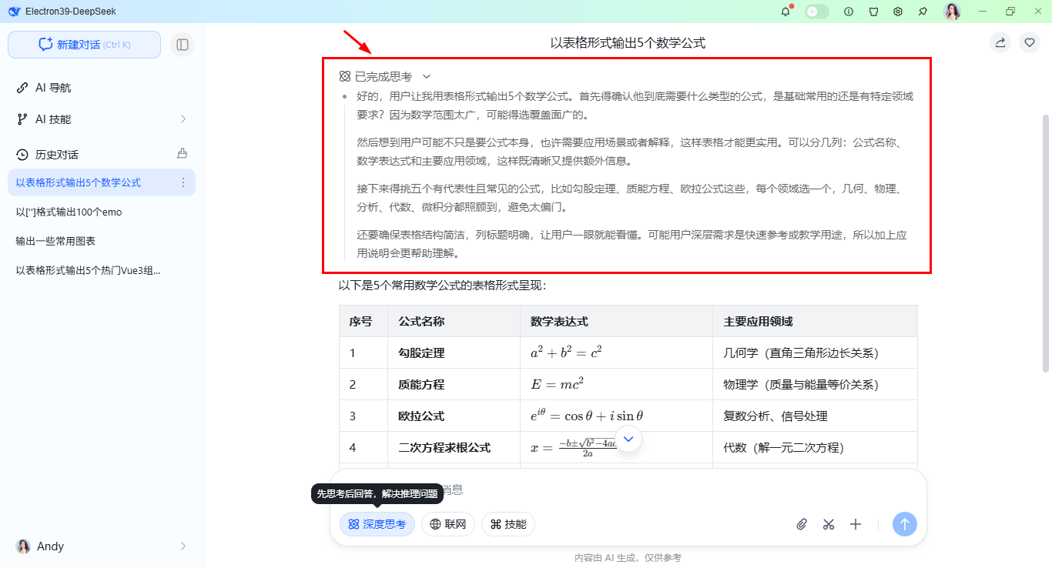Open the share icon above the chat

point(1000,42)
